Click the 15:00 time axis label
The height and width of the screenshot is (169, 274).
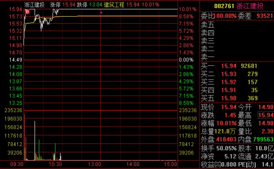171,164
